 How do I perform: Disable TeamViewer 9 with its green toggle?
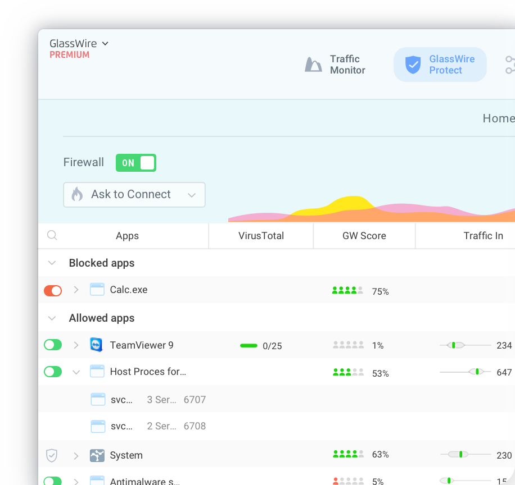pyautogui.click(x=52, y=344)
